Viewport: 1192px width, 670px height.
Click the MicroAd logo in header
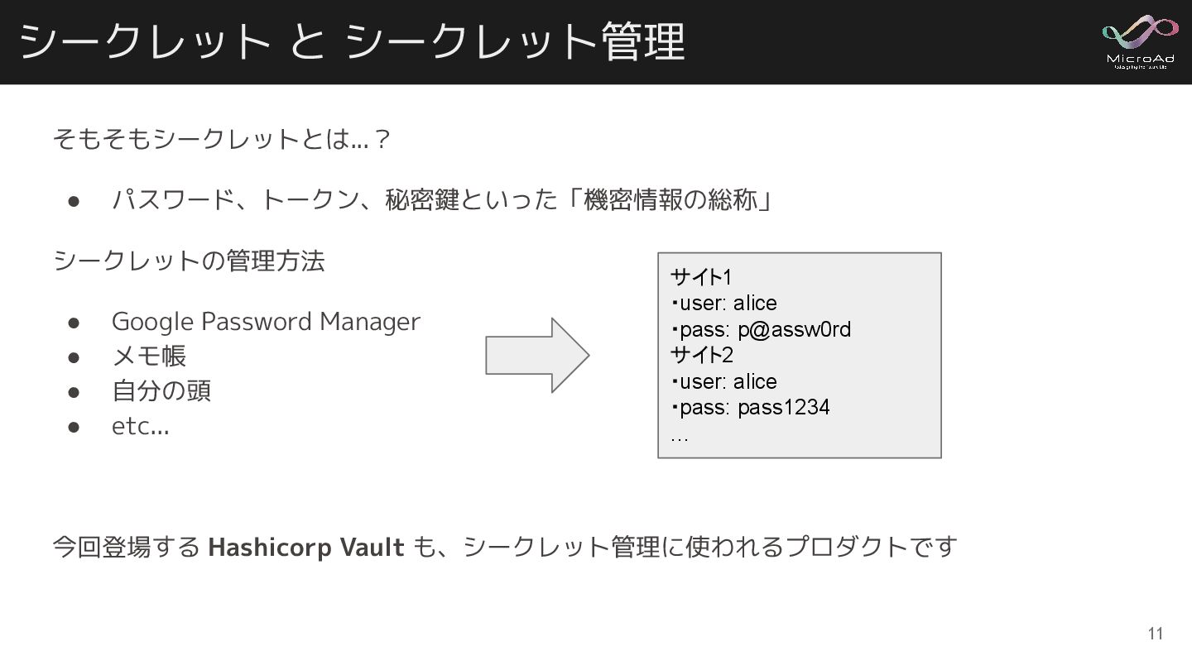1139,42
